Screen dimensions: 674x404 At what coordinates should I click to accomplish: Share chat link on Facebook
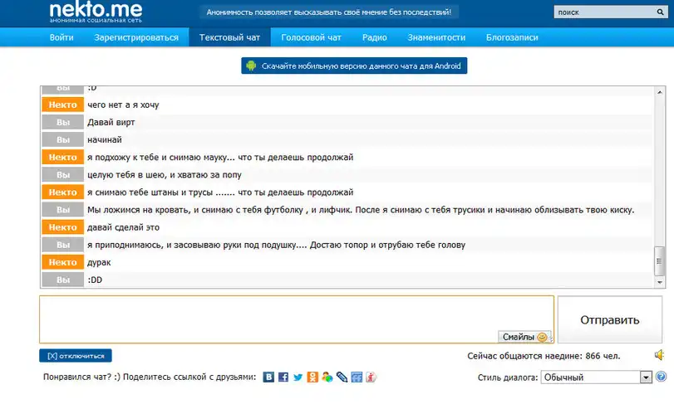(283, 377)
